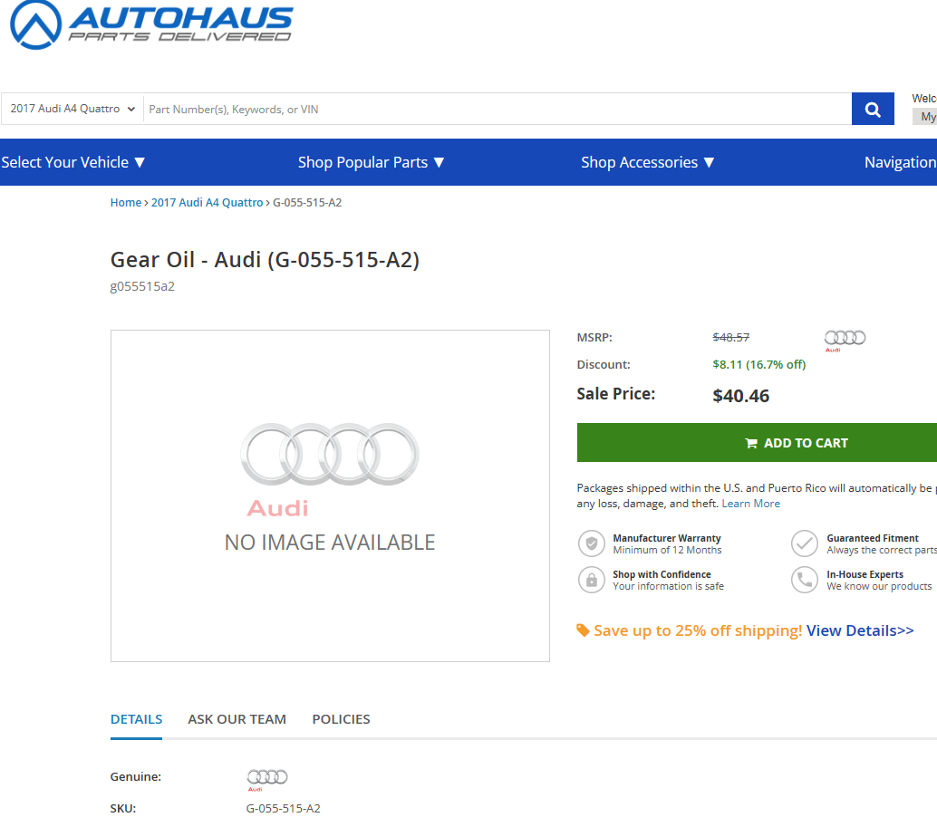Click the Manufacturer Warranty shield icon

point(591,543)
